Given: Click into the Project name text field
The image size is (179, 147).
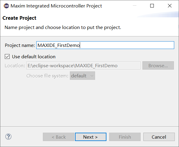Looking at the screenshot, I should pyautogui.click(x=105, y=45).
